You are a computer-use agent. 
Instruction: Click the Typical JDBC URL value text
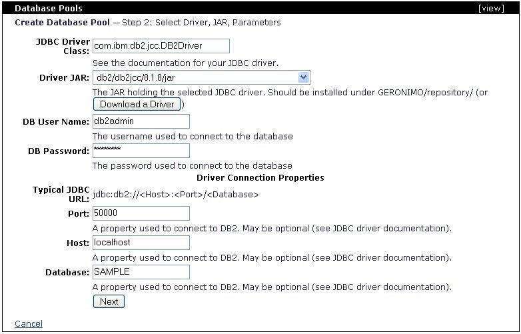(175, 195)
